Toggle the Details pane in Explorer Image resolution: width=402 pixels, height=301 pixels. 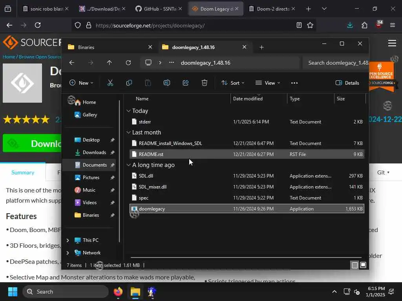tap(347, 83)
